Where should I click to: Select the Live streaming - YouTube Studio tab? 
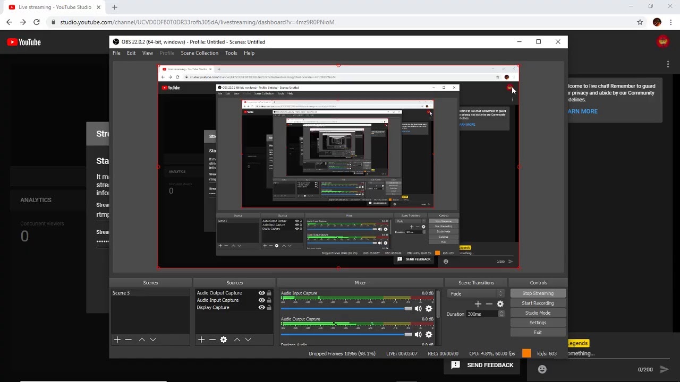[54, 7]
